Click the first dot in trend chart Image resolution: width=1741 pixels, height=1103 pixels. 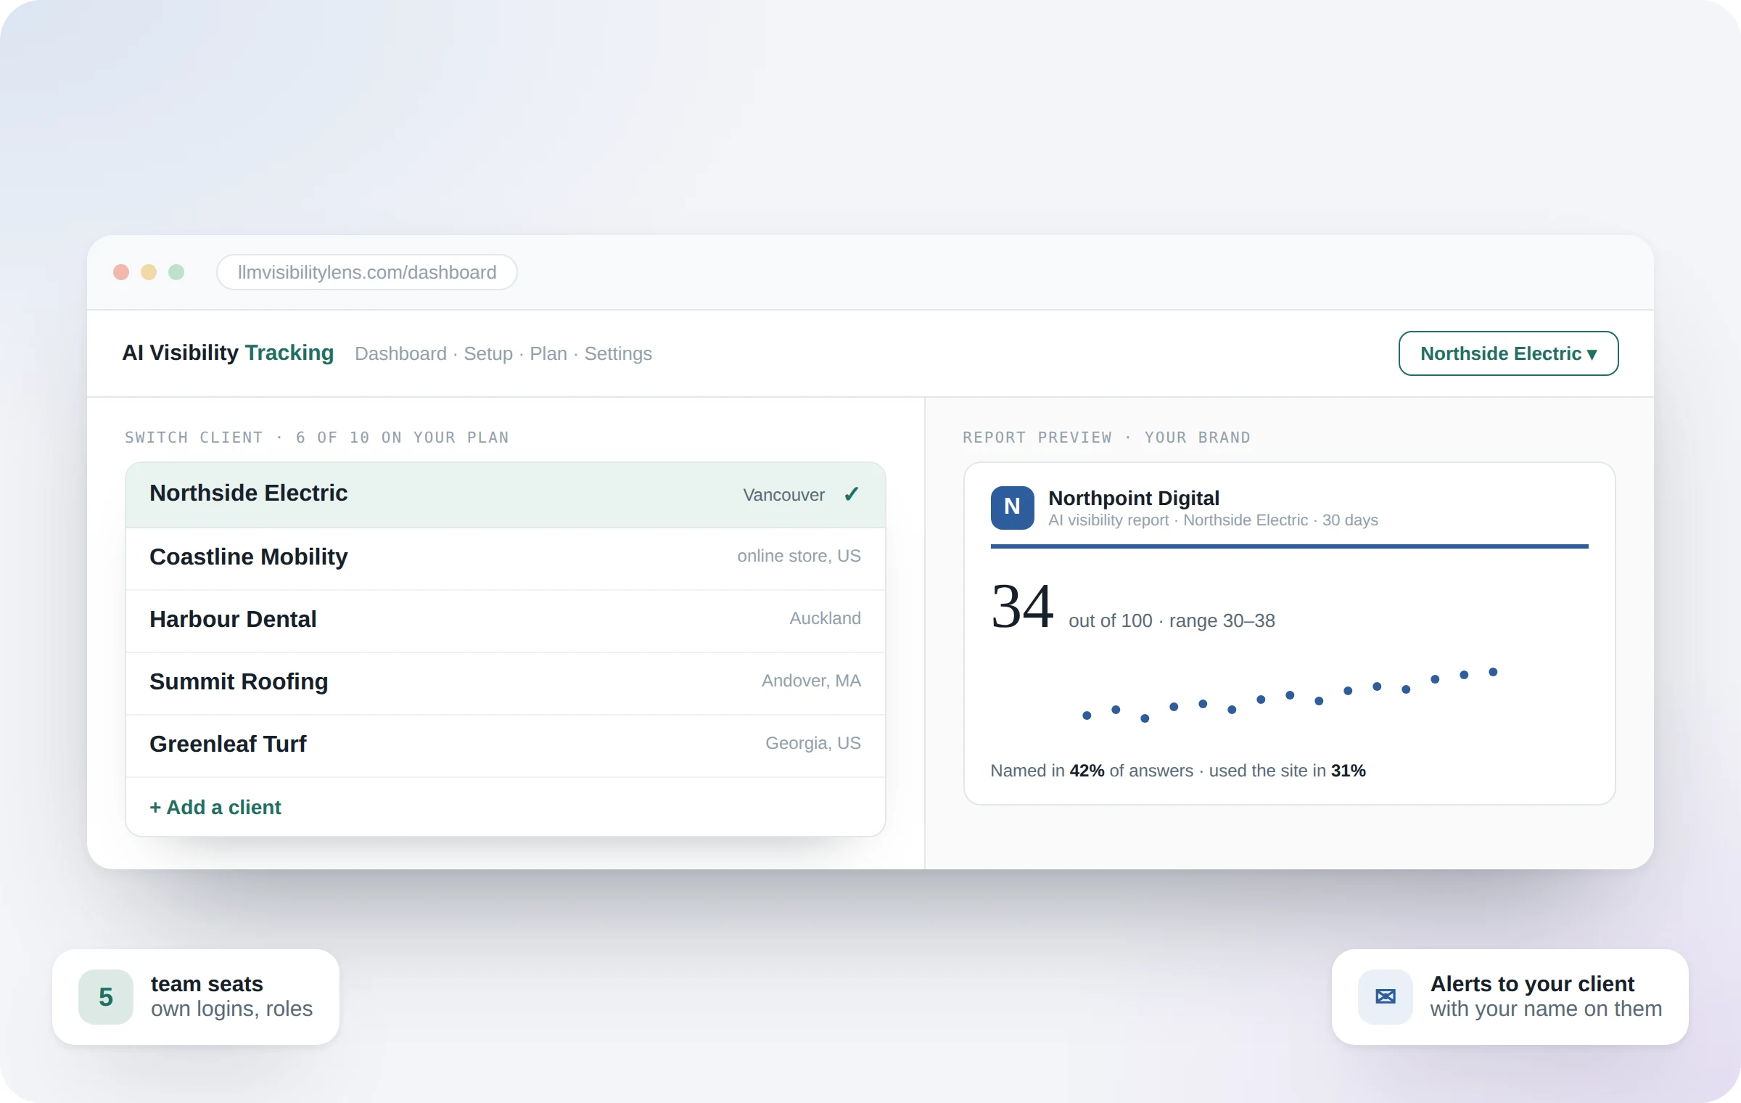pos(1087,715)
